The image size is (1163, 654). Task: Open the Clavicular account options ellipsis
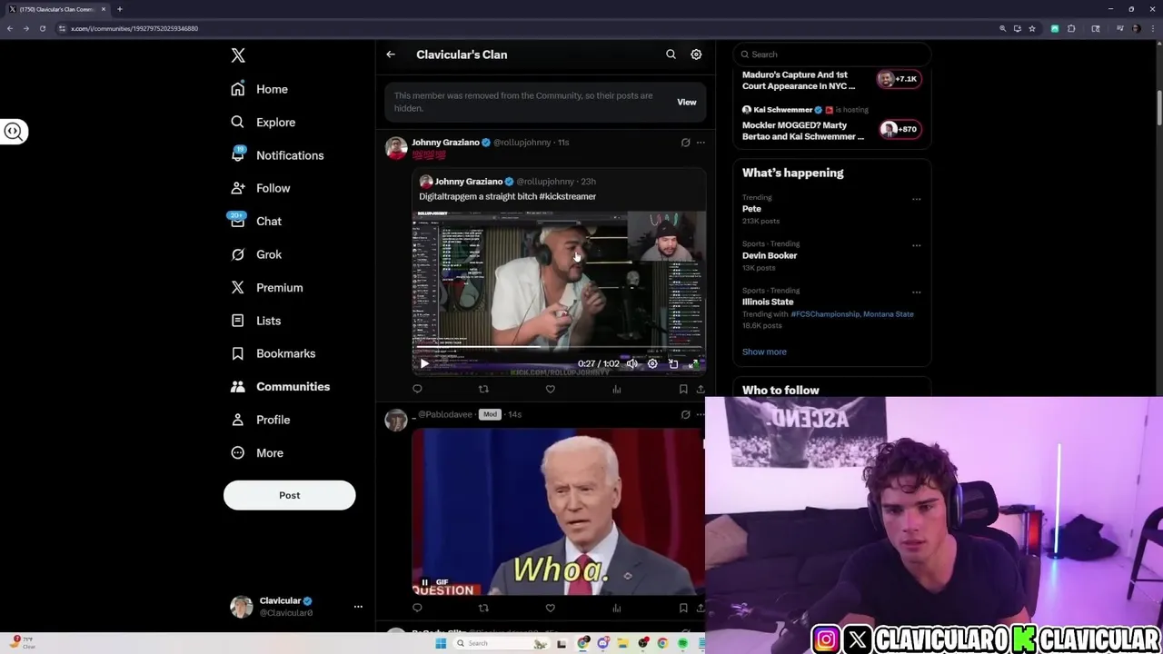pyautogui.click(x=358, y=607)
